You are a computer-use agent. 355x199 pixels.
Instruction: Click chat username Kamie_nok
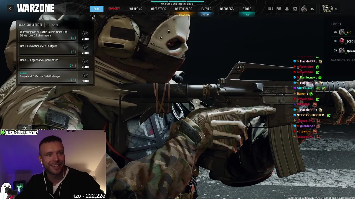click(308, 77)
